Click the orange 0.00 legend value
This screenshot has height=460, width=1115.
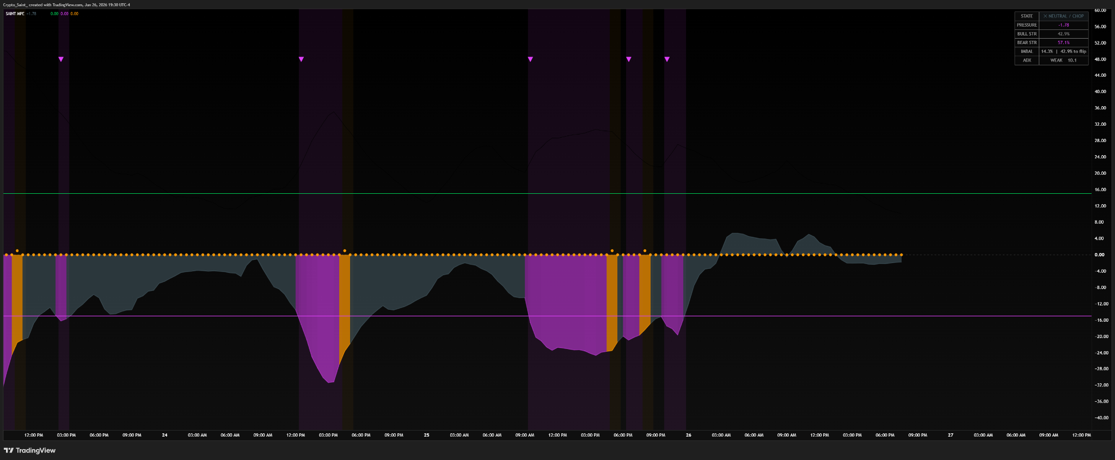[x=74, y=14]
